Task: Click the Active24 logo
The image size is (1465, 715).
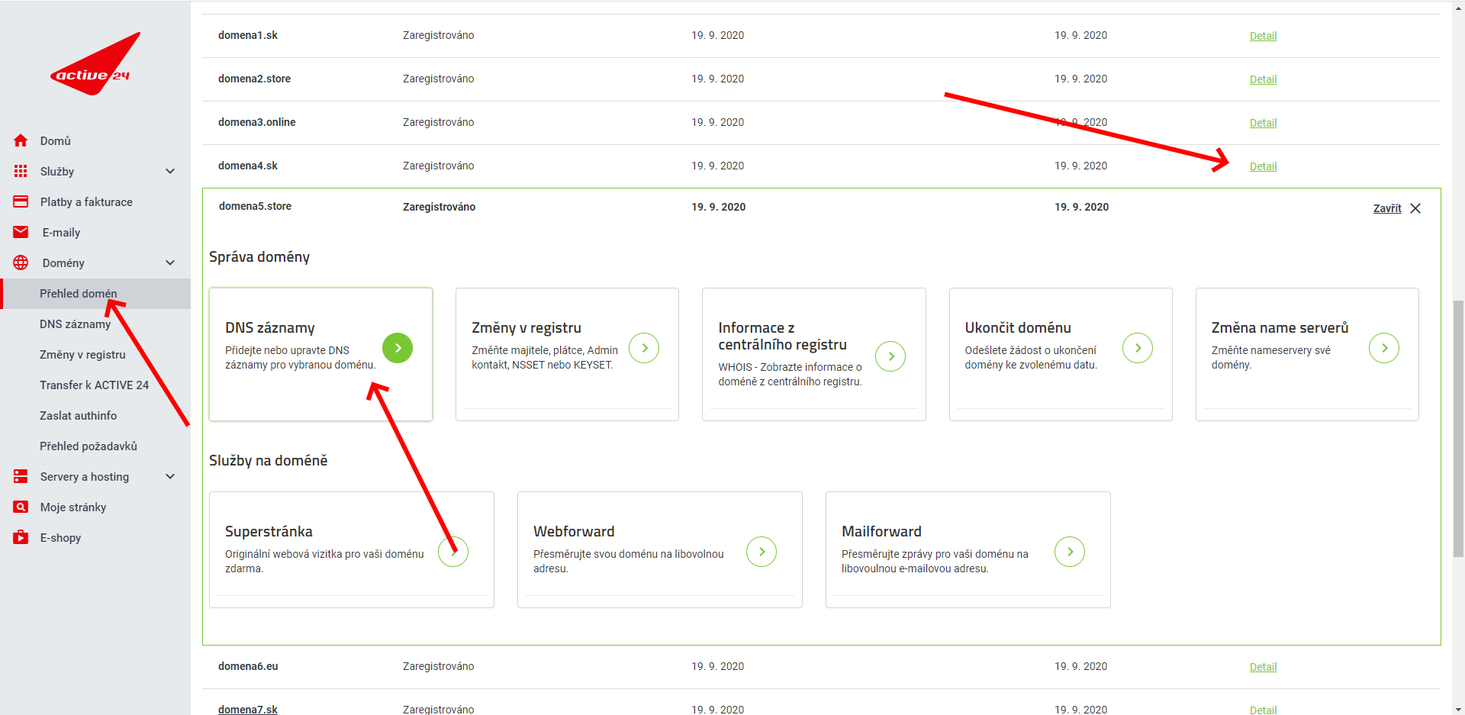Action: coord(95,66)
